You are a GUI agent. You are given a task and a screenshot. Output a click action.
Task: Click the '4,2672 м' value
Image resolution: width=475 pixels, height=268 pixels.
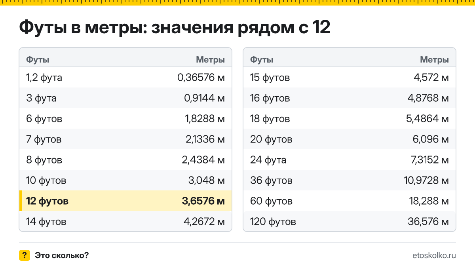[x=204, y=222]
